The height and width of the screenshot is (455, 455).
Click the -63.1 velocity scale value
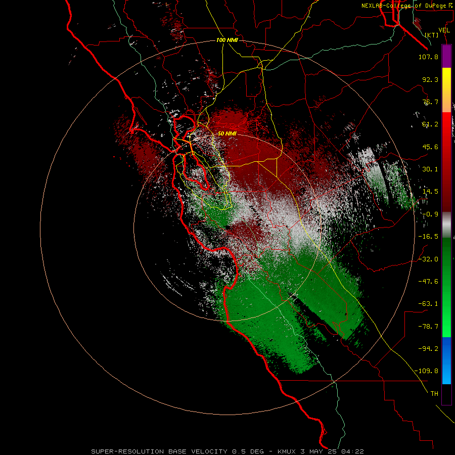[x=428, y=304]
